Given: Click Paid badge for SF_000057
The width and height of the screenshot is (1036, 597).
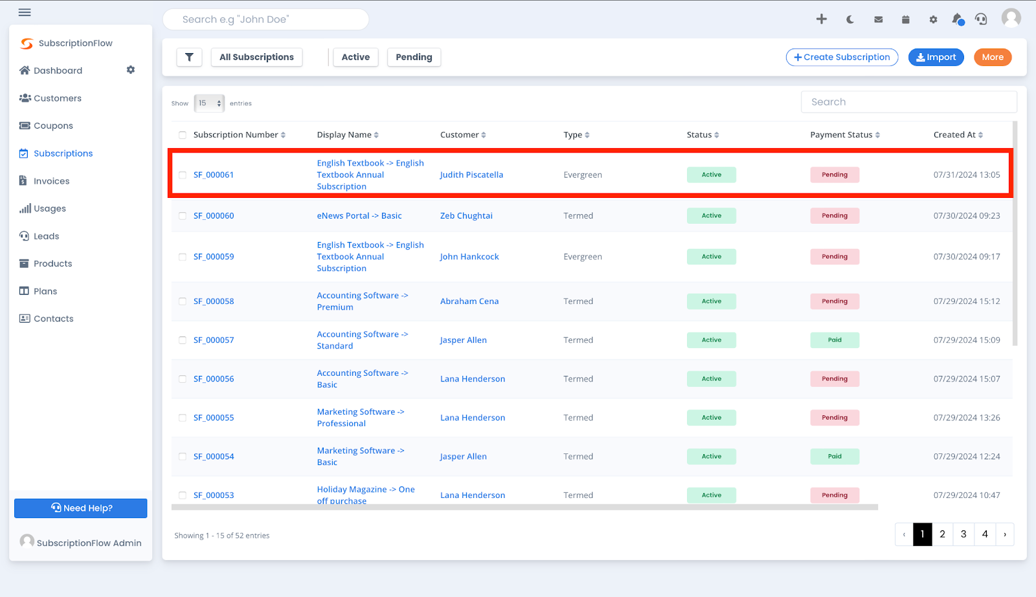Looking at the screenshot, I should 835,340.
